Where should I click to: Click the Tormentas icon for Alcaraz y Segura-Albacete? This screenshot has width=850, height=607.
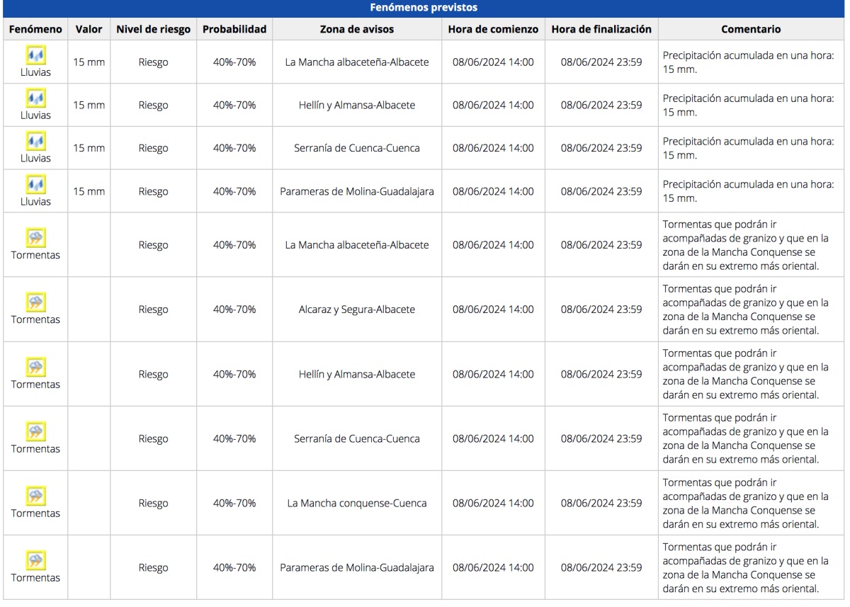point(35,302)
